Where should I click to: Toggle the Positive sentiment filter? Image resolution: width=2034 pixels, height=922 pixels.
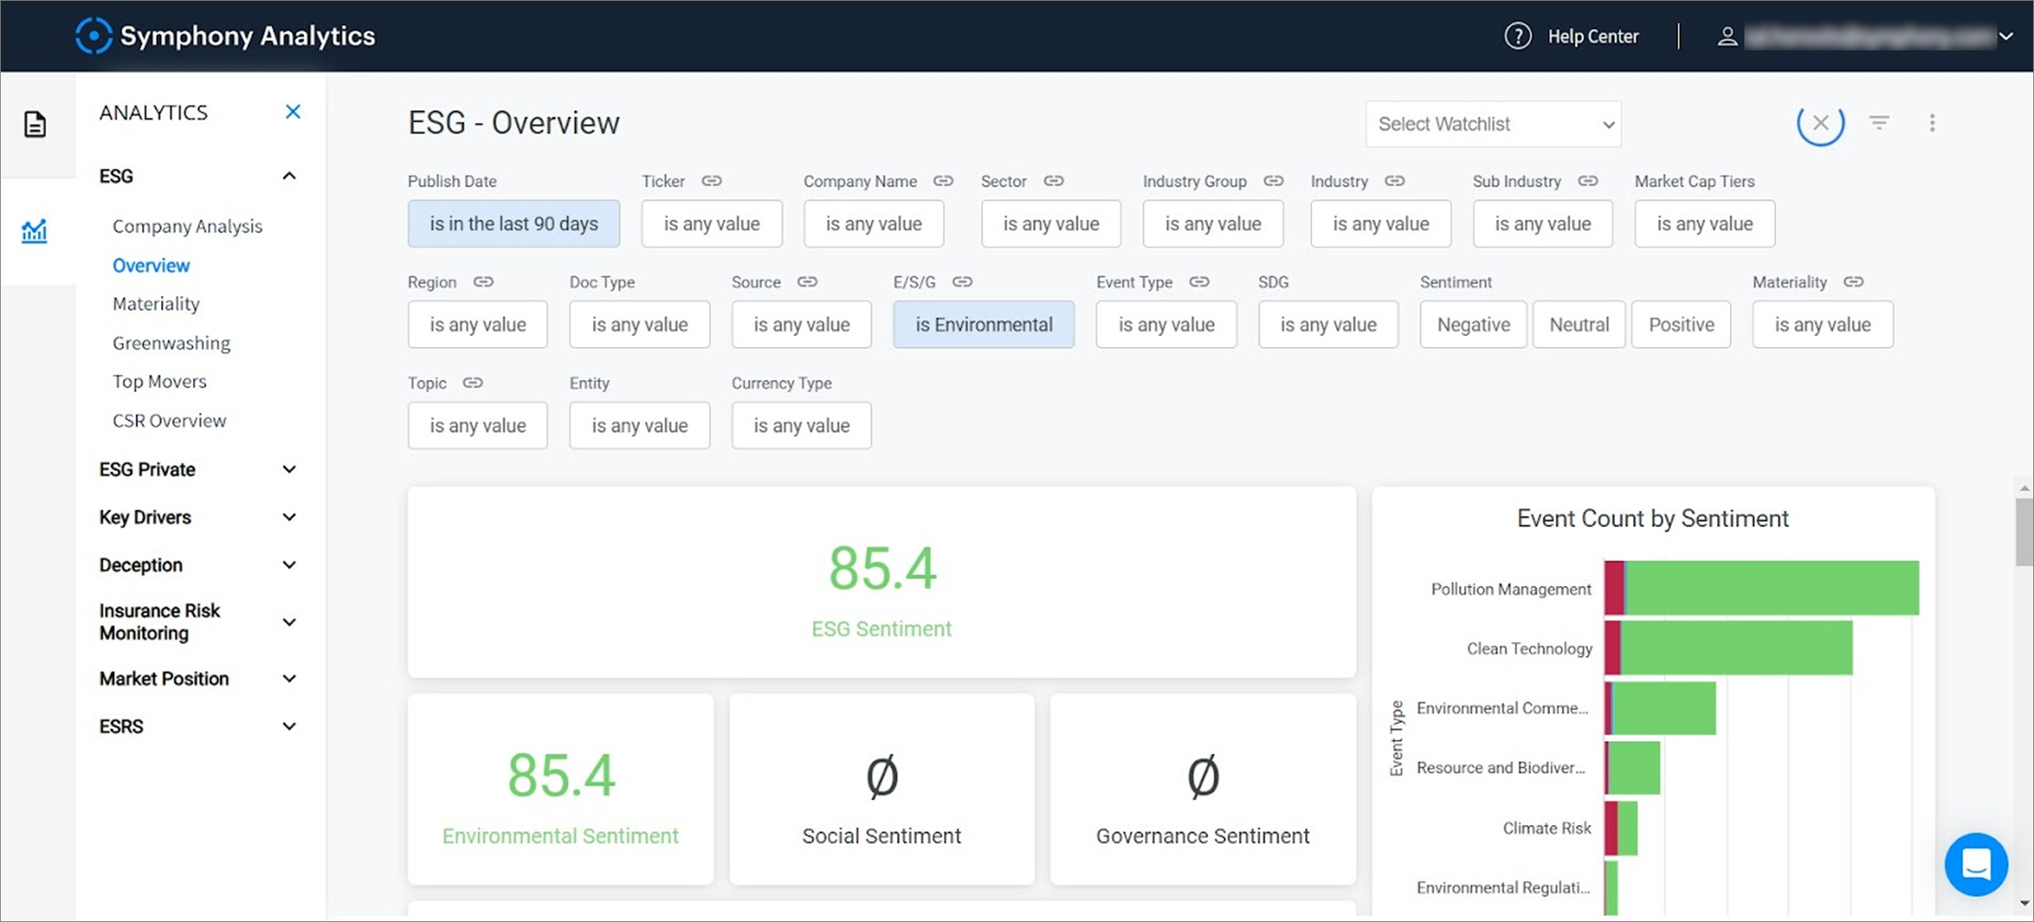[x=1682, y=325]
